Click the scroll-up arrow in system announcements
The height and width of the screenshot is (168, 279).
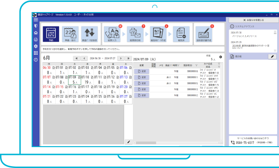275,31
